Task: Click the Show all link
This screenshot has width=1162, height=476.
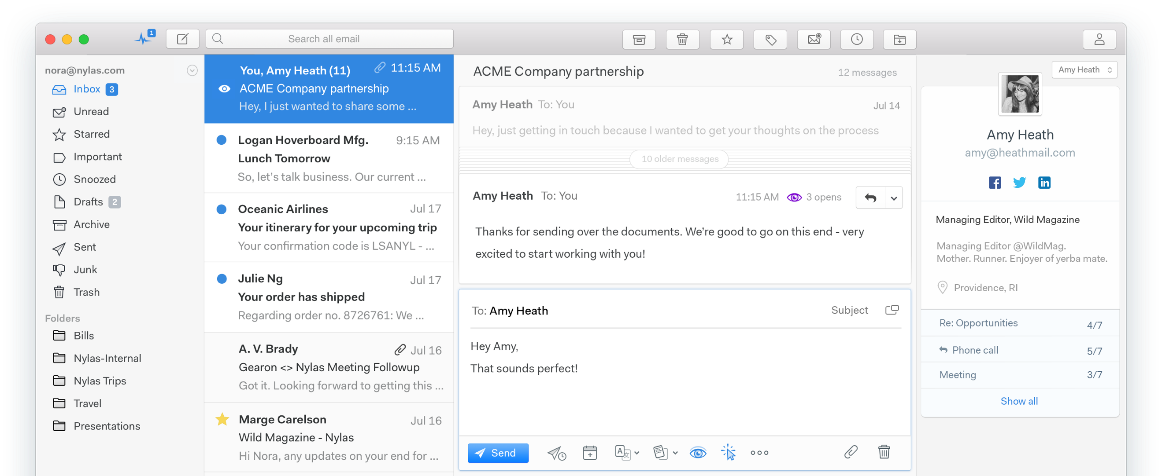Action: [x=1018, y=401]
